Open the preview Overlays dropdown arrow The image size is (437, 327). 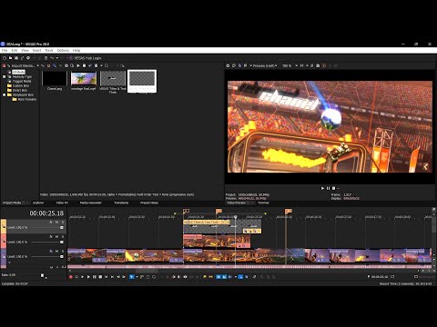(x=307, y=65)
